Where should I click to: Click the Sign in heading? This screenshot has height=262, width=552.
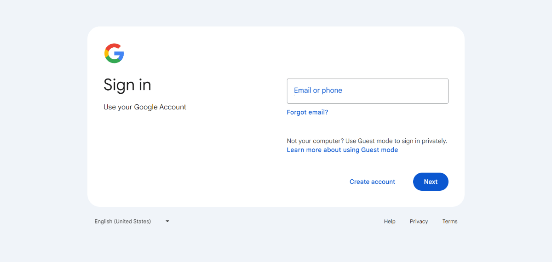[x=127, y=85]
